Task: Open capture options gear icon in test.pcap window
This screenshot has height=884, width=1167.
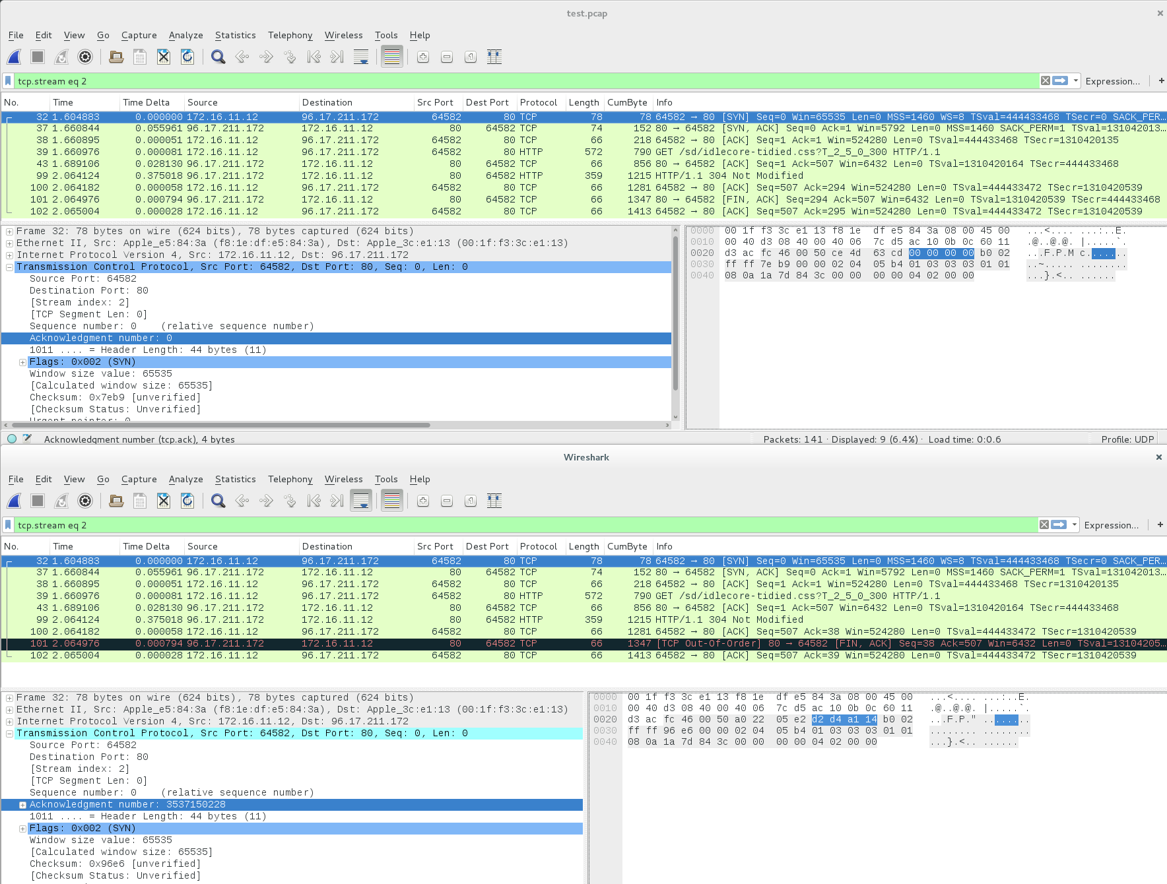Action: point(85,57)
